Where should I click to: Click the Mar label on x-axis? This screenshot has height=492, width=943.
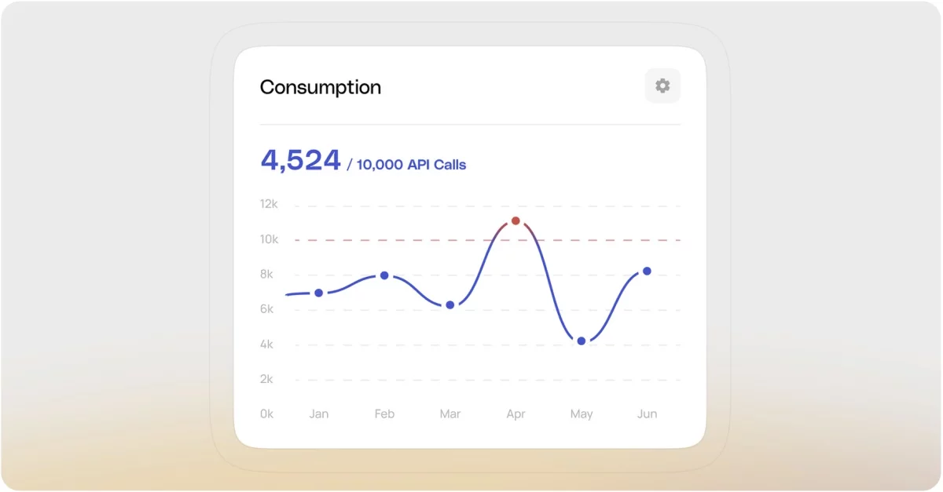point(449,414)
